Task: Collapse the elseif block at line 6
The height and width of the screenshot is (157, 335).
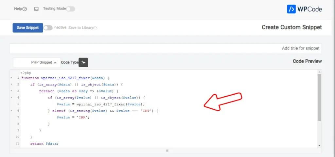Action: pos(11,111)
